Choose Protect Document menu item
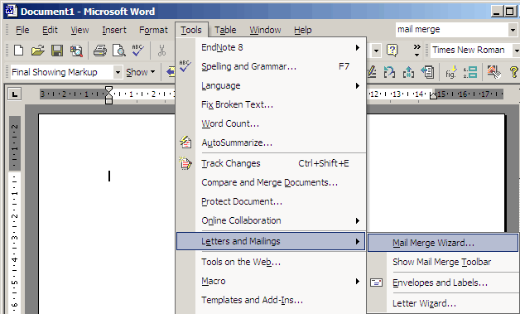 271,201
